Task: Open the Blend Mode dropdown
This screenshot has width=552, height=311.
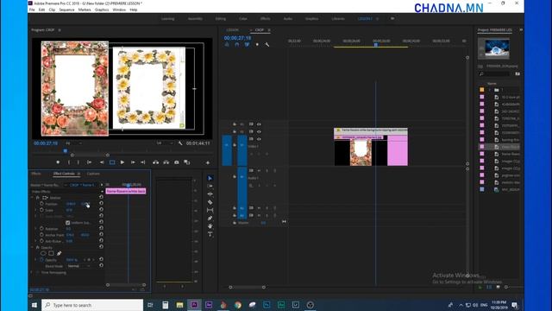Action: [x=78, y=266]
